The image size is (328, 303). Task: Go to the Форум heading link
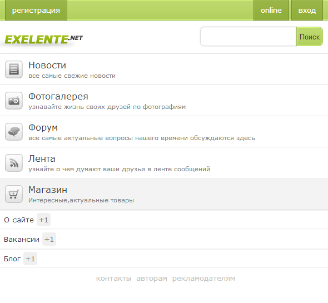[43, 127]
